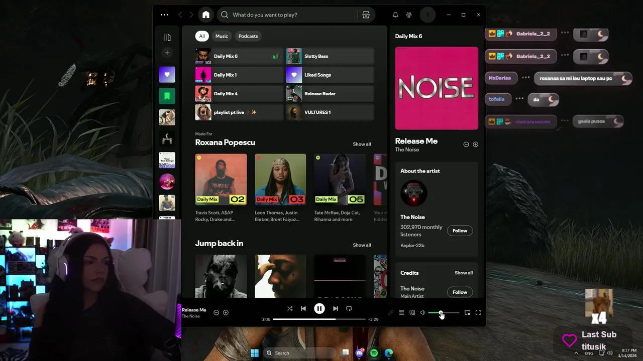Select the Podcasts filter chip
Viewport: 643px width, 361px height.
pos(248,36)
